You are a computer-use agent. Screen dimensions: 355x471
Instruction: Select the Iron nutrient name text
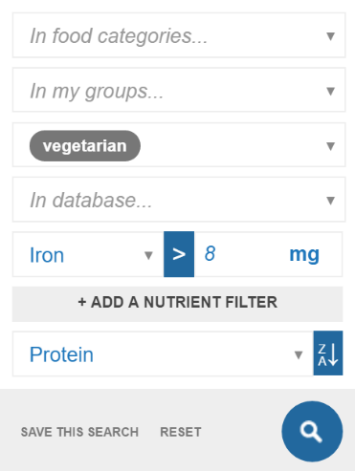[47, 255]
